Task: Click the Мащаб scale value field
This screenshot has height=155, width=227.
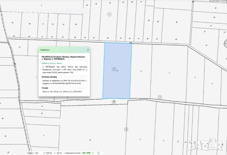Action: [37, 153]
